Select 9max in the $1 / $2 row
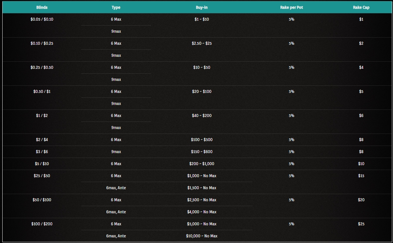 tap(116, 128)
